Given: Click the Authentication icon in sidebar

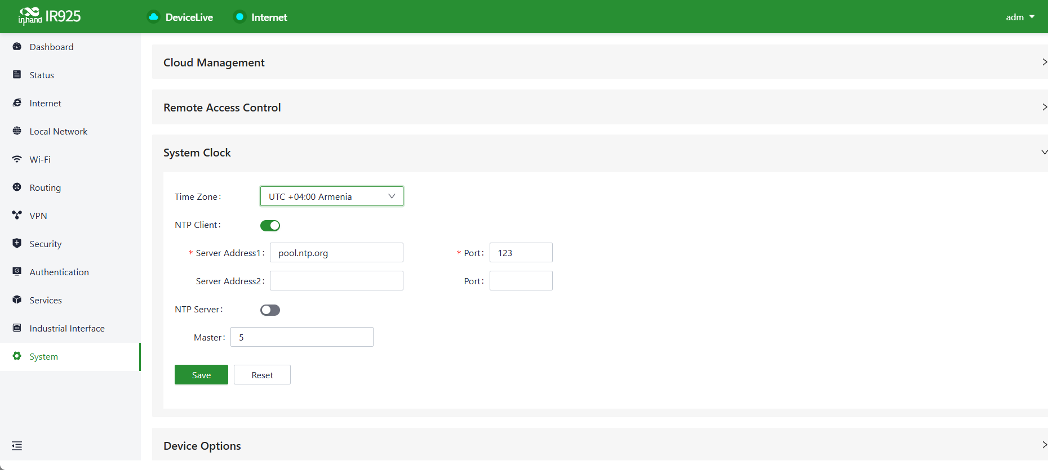Looking at the screenshot, I should click(17, 272).
